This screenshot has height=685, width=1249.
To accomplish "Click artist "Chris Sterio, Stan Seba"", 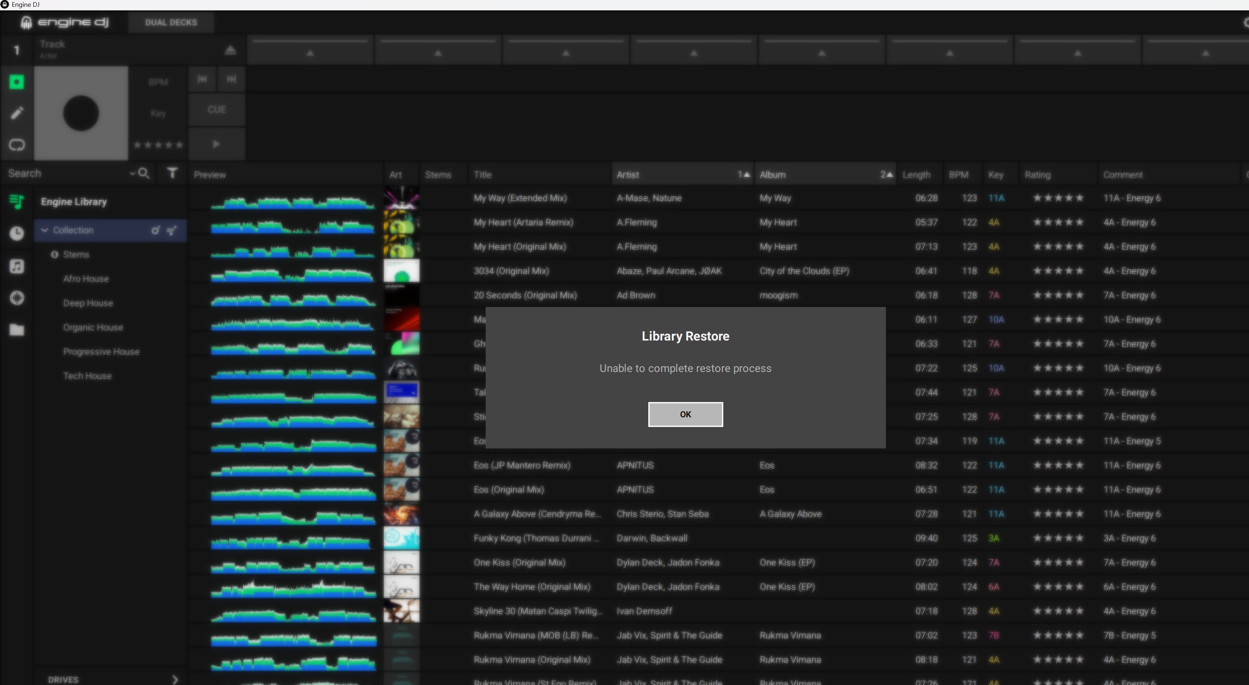I will 662,514.
